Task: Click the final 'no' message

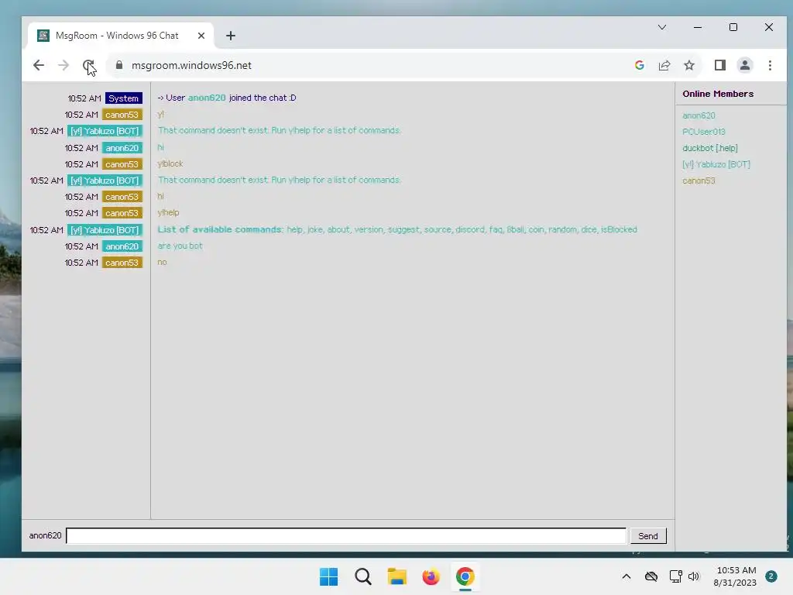Action: (x=162, y=262)
